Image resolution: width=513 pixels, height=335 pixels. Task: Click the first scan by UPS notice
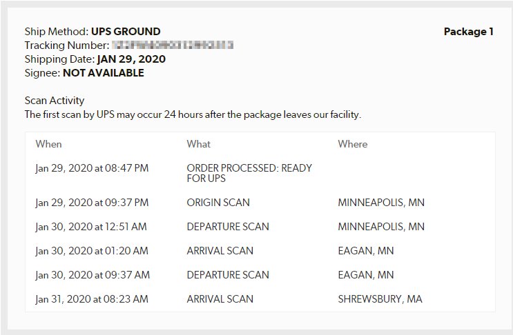click(x=193, y=114)
